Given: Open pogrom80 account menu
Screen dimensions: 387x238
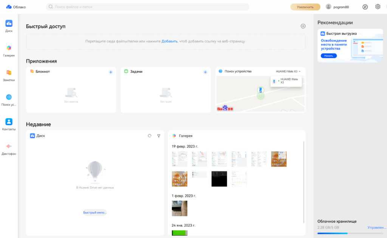Looking at the screenshot, I should (x=337, y=7).
